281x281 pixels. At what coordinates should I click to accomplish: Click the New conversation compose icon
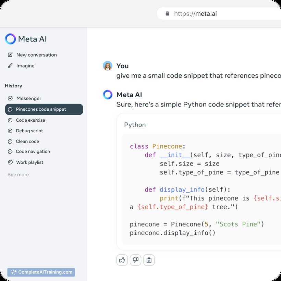[x=10, y=55]
